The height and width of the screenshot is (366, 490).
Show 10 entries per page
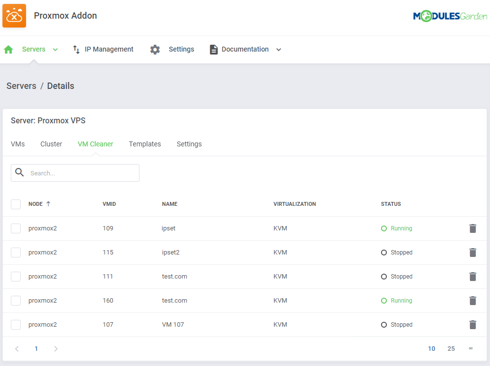tap(432, 349)
